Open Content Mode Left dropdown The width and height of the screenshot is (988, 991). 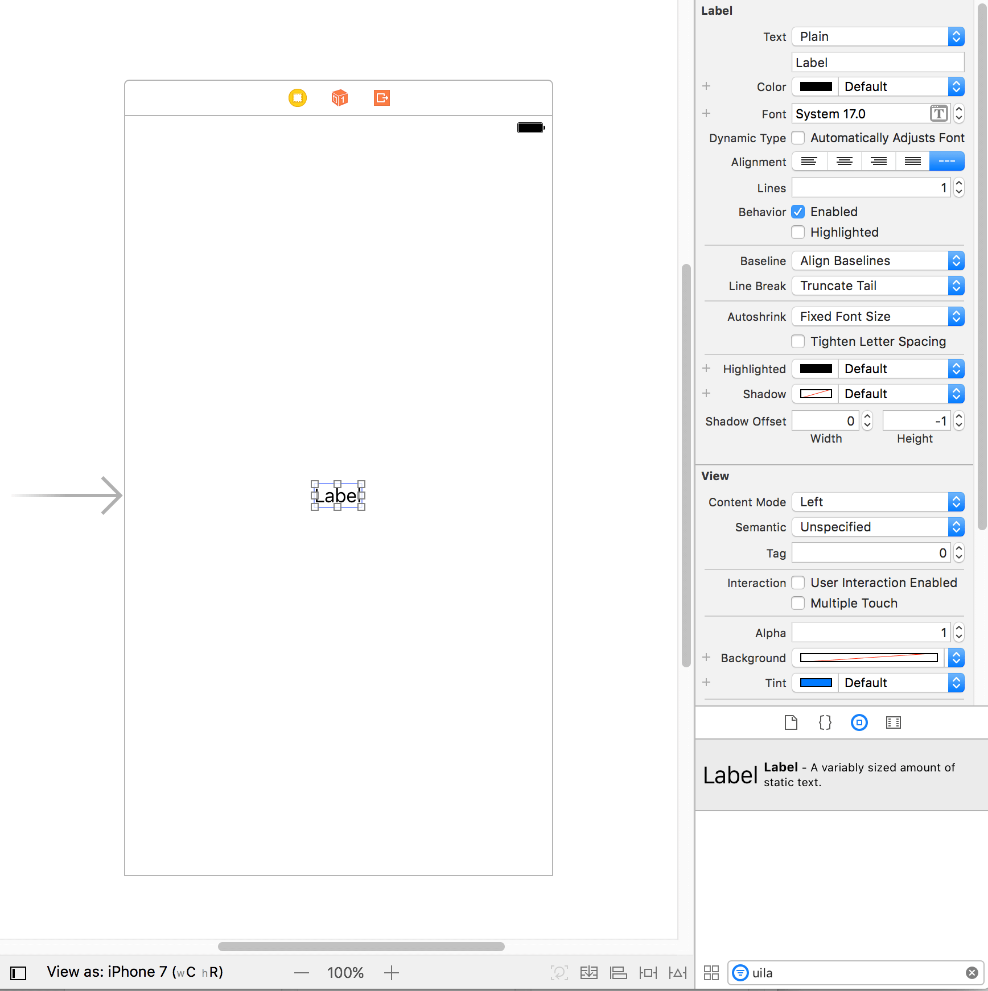click(878, 502)
